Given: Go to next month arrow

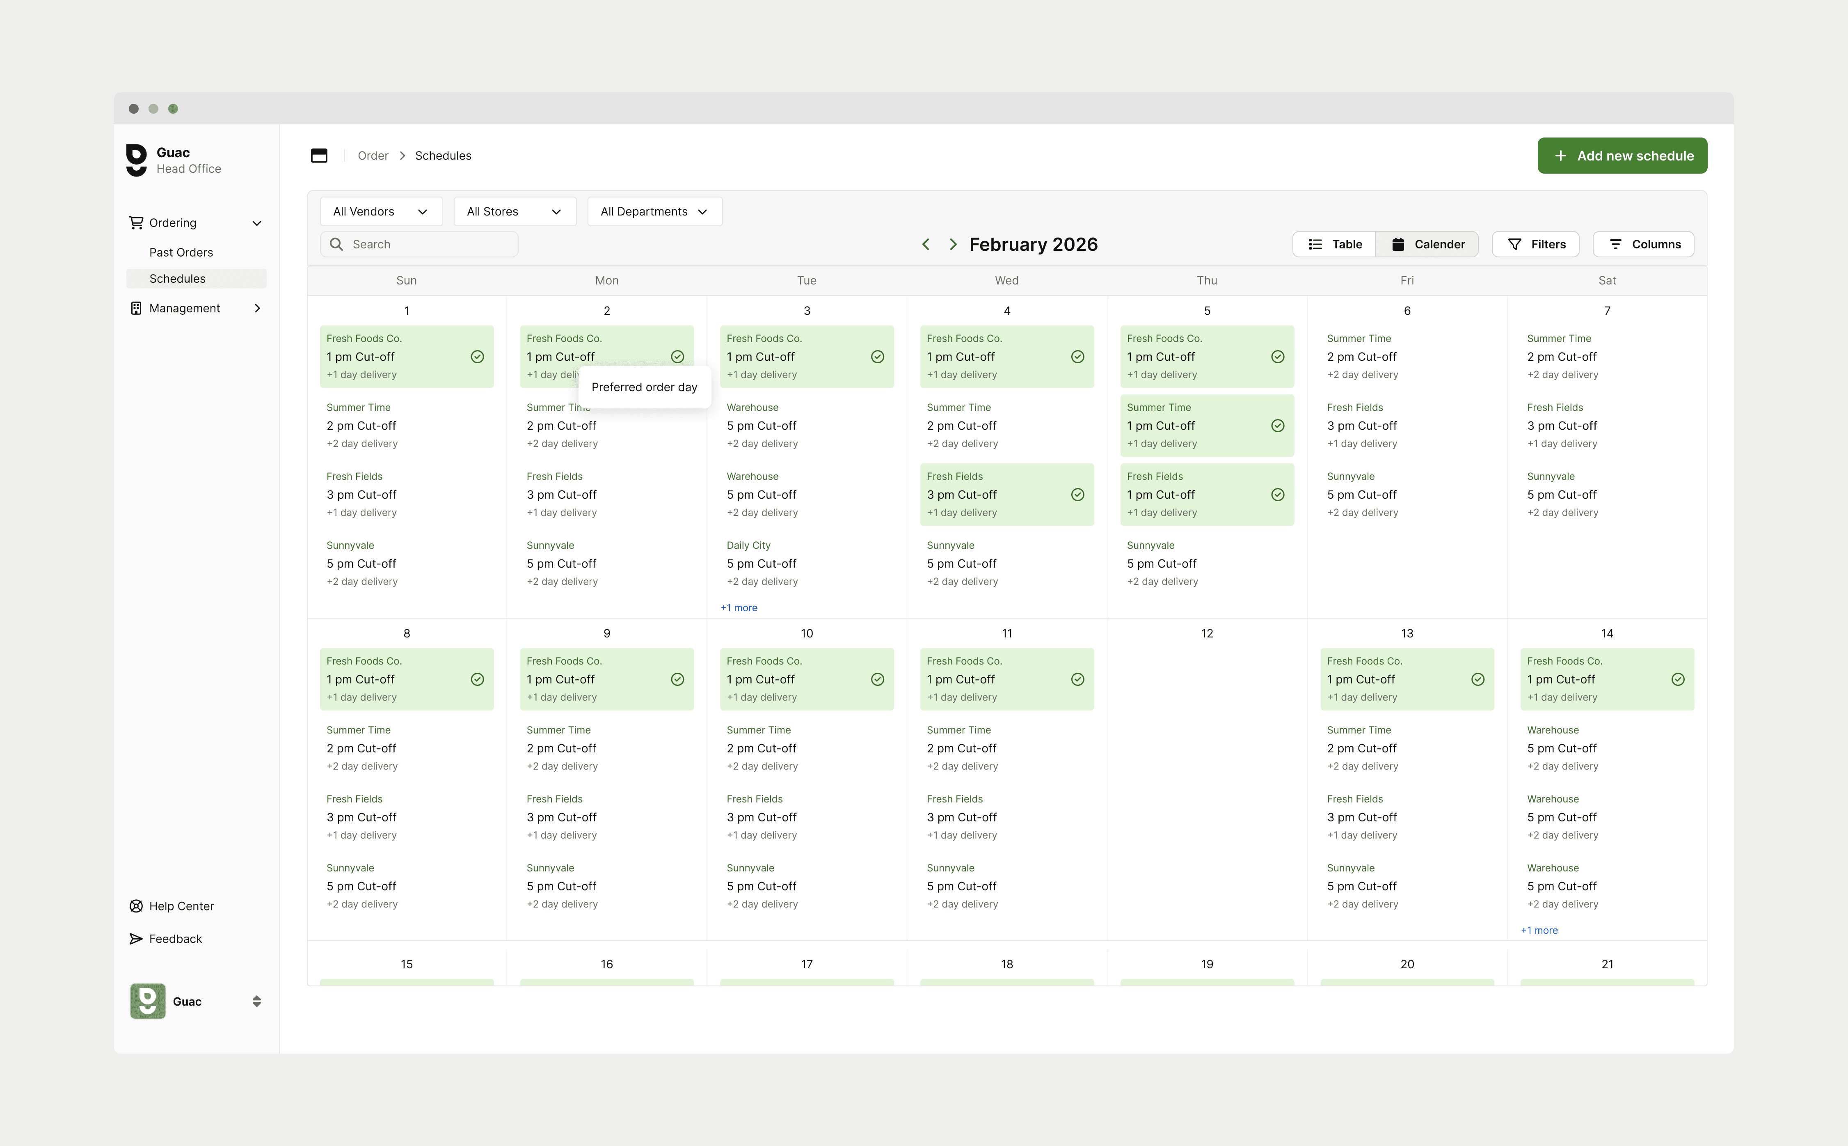Looking at the screenshot, I should pyautogui.click(x=953, y=244).
